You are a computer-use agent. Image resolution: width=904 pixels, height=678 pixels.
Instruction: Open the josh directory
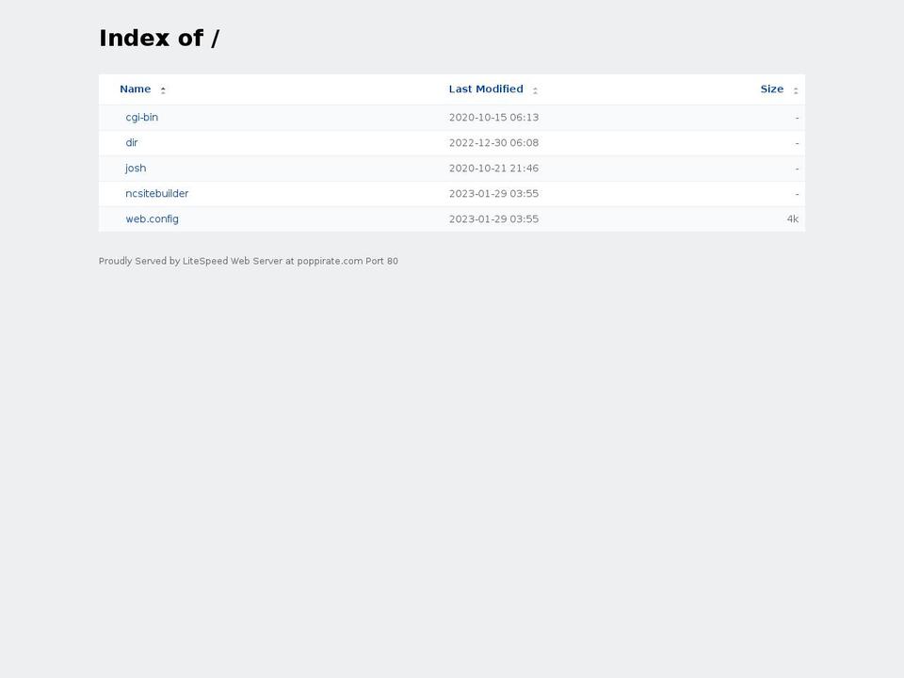click(136, 169)
